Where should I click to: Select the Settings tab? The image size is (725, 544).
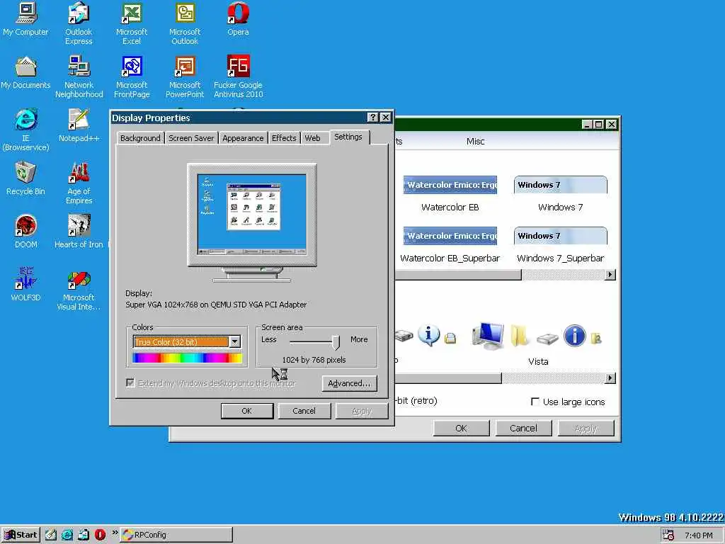(x=348, y=137)
